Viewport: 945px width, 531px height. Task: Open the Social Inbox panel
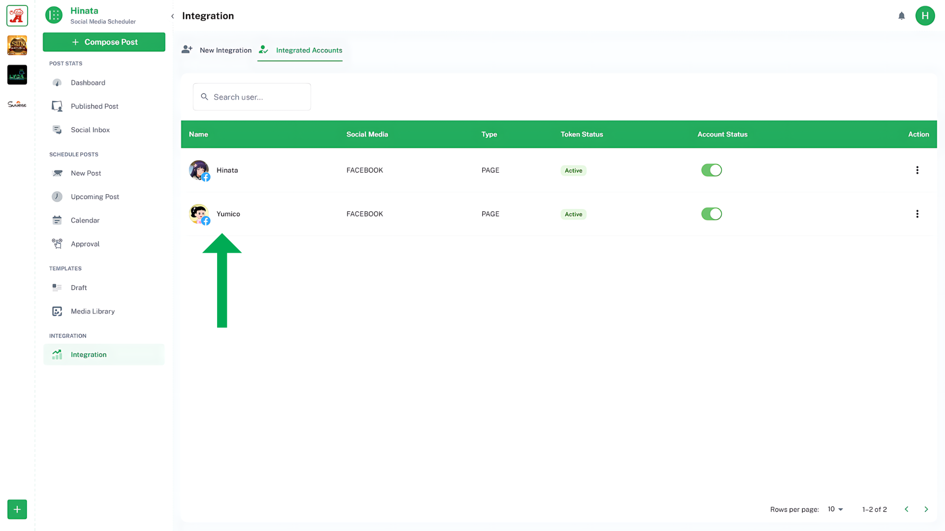tap(90, 130)
